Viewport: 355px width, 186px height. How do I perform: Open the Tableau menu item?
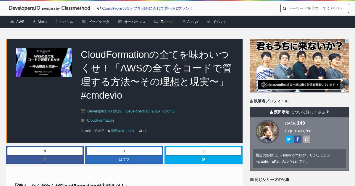coord(164,22)
